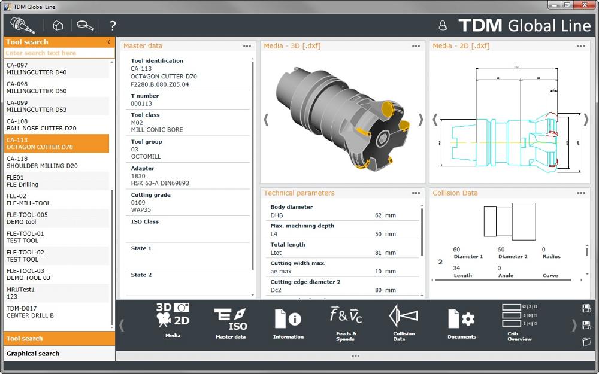Click the user profile icon

(443, 25)
